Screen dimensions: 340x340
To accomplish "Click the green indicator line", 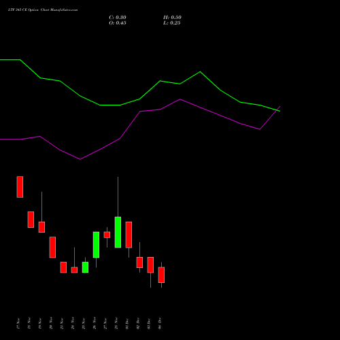I will tap(140, 99).
